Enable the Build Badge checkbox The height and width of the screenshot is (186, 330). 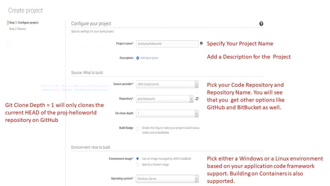[137, 129]
